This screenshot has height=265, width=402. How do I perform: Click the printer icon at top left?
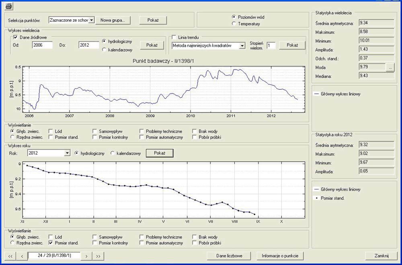click(9, 6)
